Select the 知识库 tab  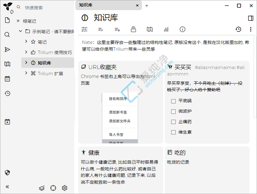[x=105, y=5]
